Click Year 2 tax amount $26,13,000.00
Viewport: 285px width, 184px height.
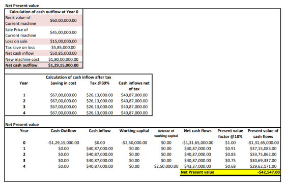[100, 101]
